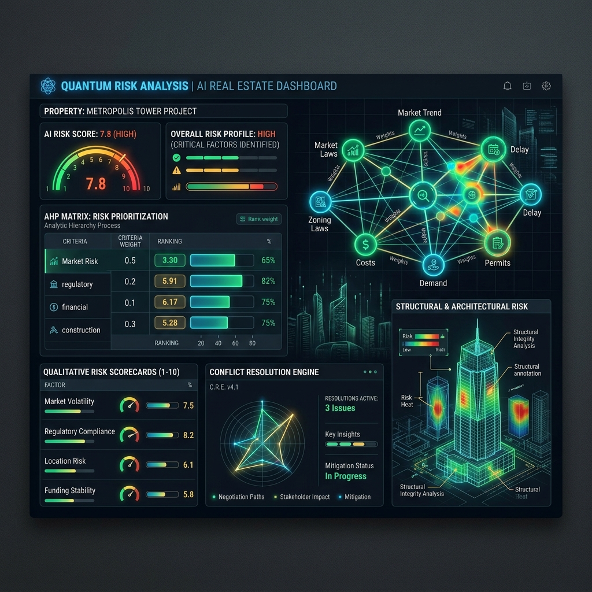Click the 6.1 Location Risk score
This screenshot has height=592, width=592.
(188, 465)
